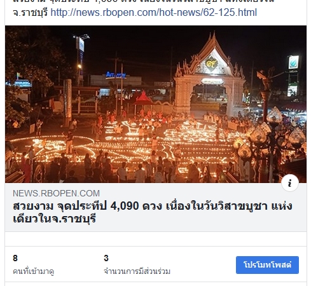Click the headline's second line เดียวในจ.ราชบุรี
The width and height of the screenshot is (311, 286).
pos(55,219)
